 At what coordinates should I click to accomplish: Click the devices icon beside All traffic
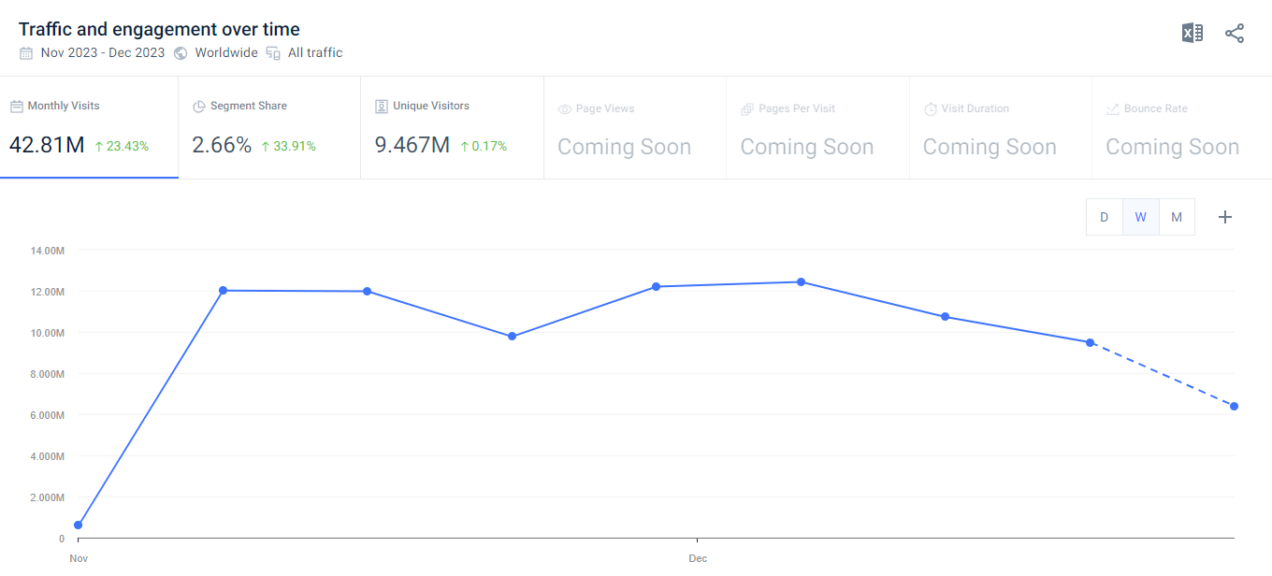click(273, 53)
